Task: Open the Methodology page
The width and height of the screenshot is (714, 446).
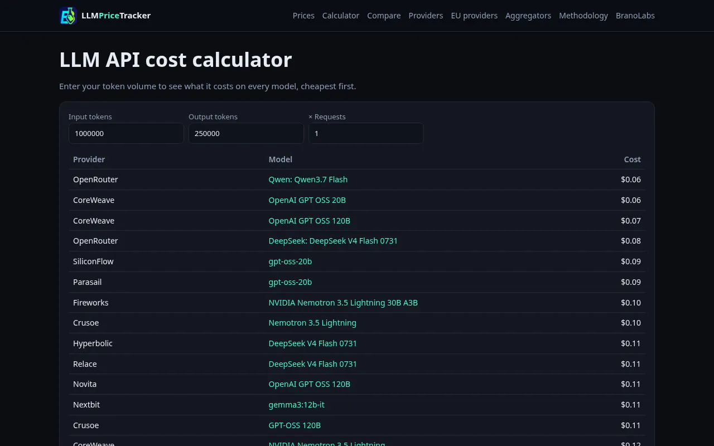Action: 583,16
